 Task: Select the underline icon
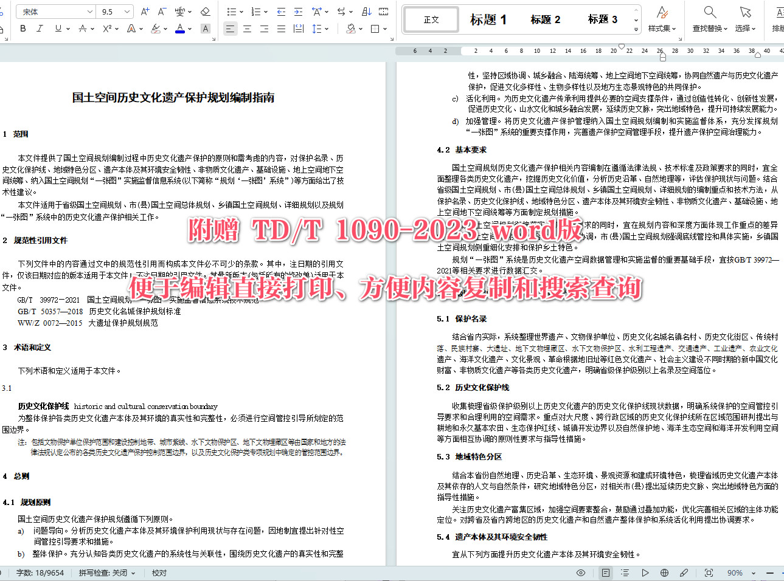58,29
